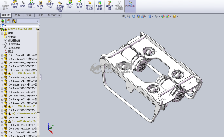The image size is (224, 137).
Task: Click the 插入零部件 (Insert Component) tool
Action: (x=15, y=5)
